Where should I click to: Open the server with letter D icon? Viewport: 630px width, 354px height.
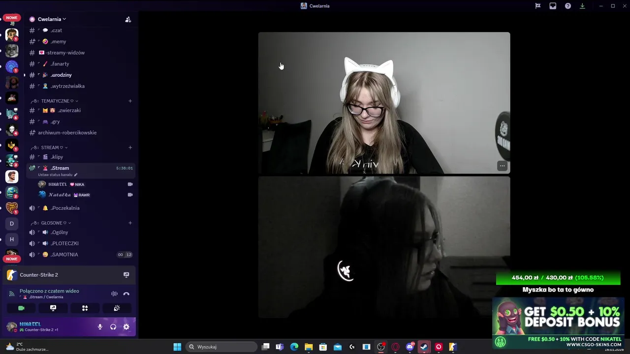[12, 224]
